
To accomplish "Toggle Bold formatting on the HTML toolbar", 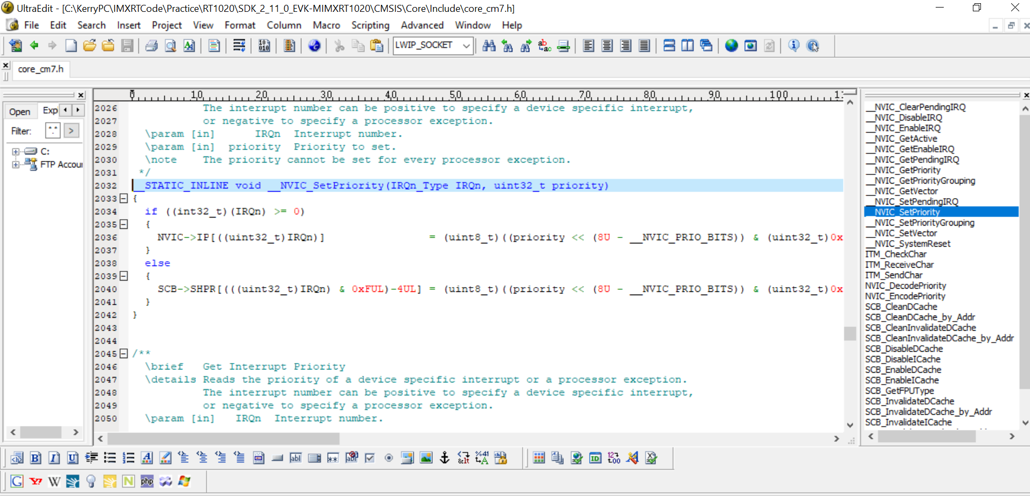I will click(x=35, y=458).
